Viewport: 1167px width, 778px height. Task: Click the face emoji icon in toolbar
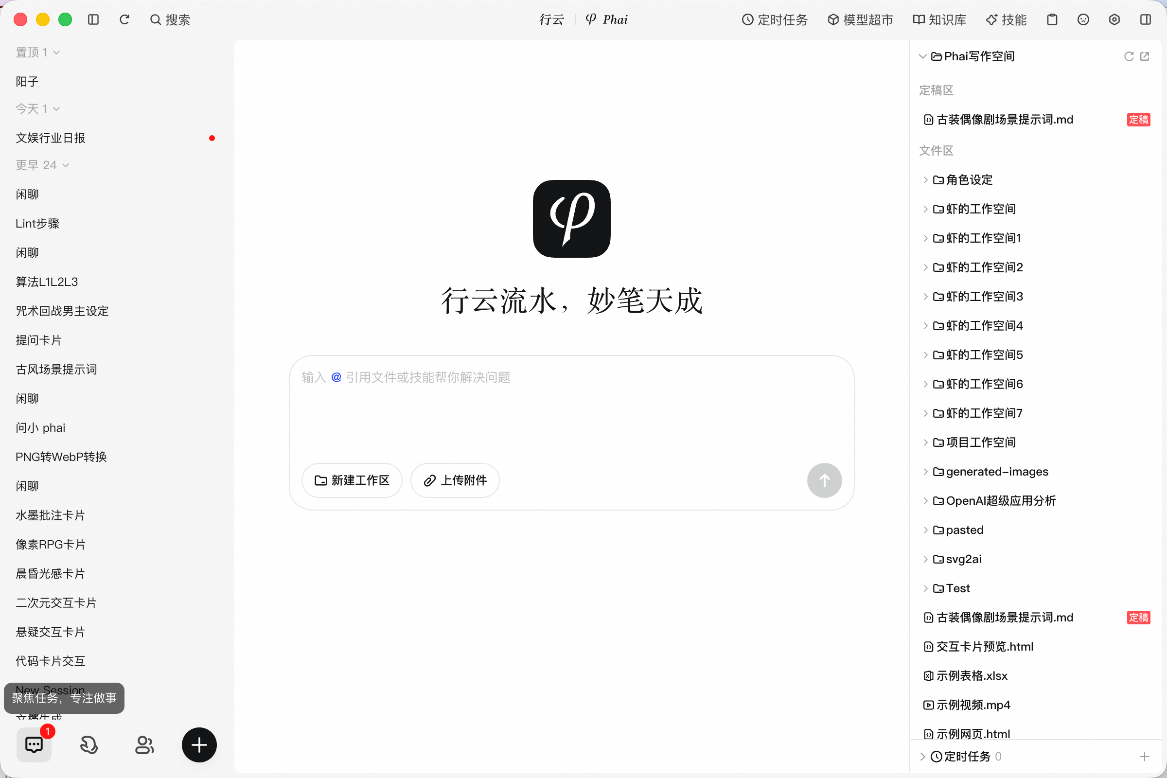pos(1083,20)
